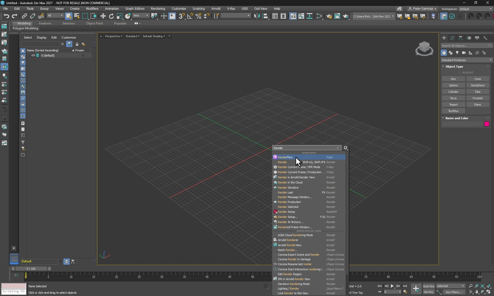Open the Utilities wrench panel
This screenshot has height=296, width=494.
485,38
